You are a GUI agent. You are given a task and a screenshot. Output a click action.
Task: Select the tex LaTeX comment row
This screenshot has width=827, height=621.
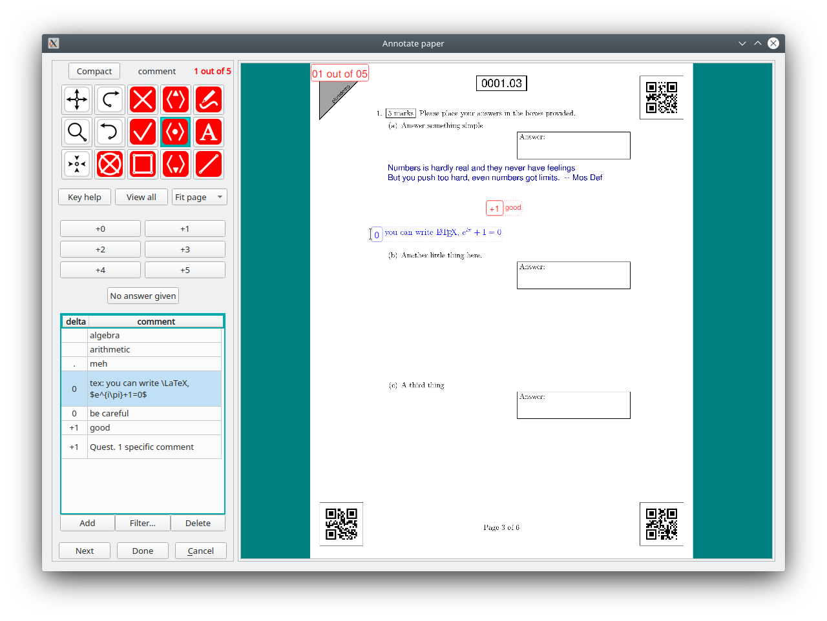(x=141, y=389)
